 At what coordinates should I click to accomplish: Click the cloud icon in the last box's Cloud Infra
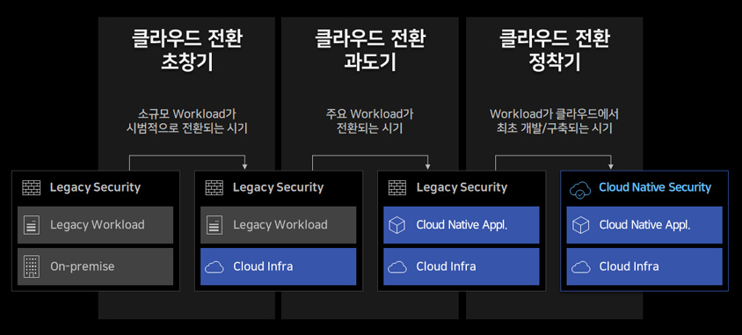pos(580,267)
